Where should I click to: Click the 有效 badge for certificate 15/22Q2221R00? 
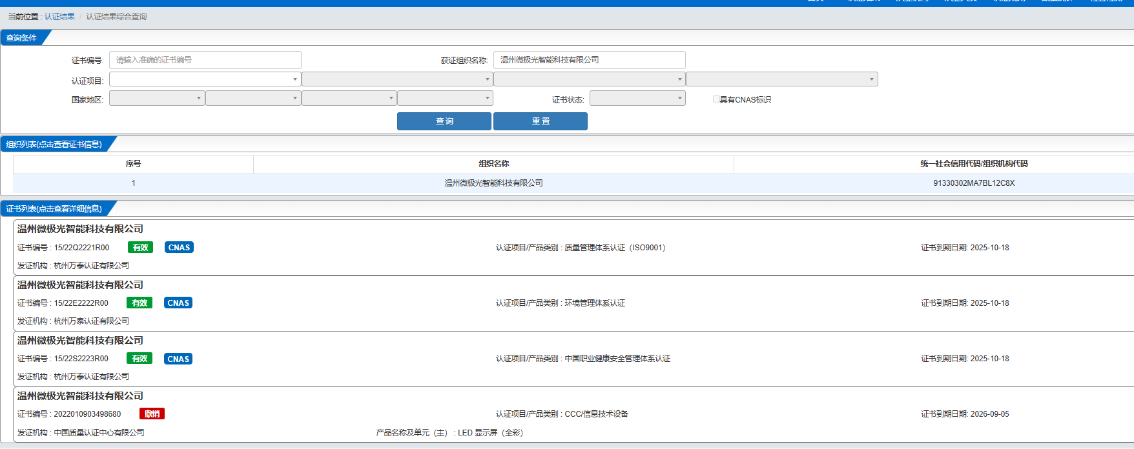(x=140, y=248)
